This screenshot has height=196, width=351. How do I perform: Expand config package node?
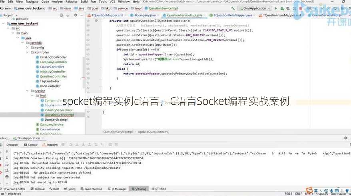pos(27,48)
